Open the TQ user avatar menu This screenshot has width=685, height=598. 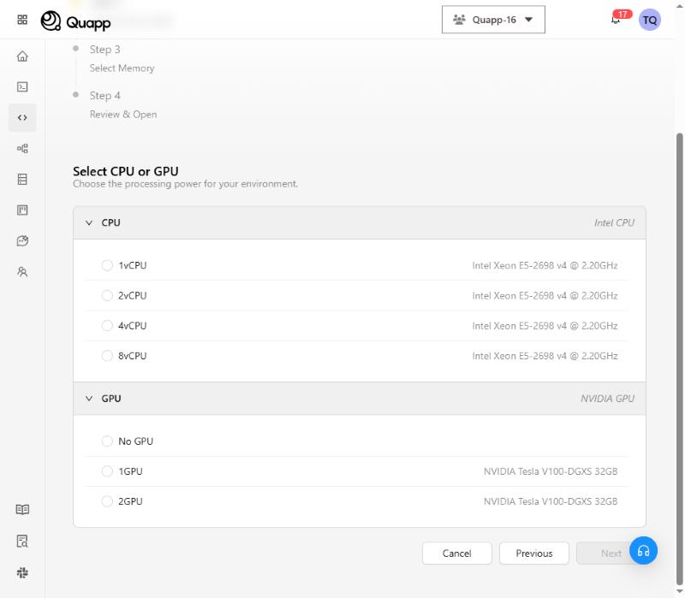tap(650, 20)
